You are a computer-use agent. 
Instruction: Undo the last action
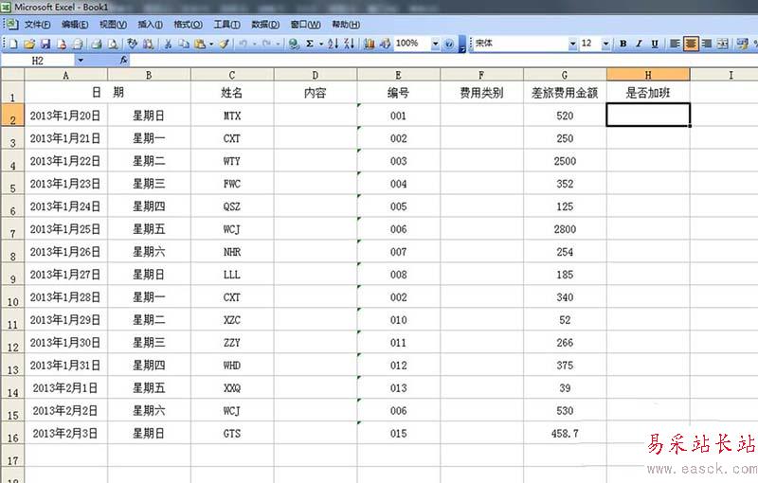pyautogui.click(x=244, y=44)
